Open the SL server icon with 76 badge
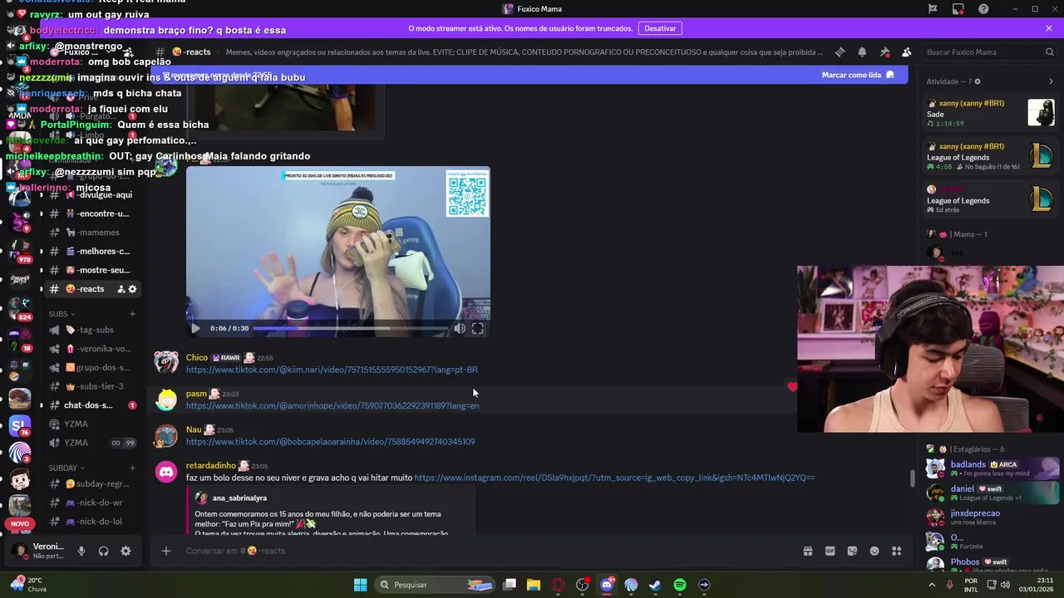Viewport: 1064px width, 598px height. (x=19, y=426)
